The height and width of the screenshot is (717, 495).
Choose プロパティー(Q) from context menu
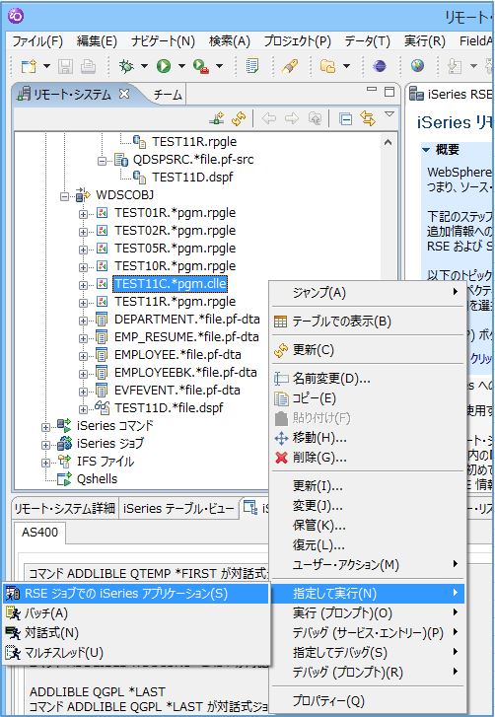[368, 700]
